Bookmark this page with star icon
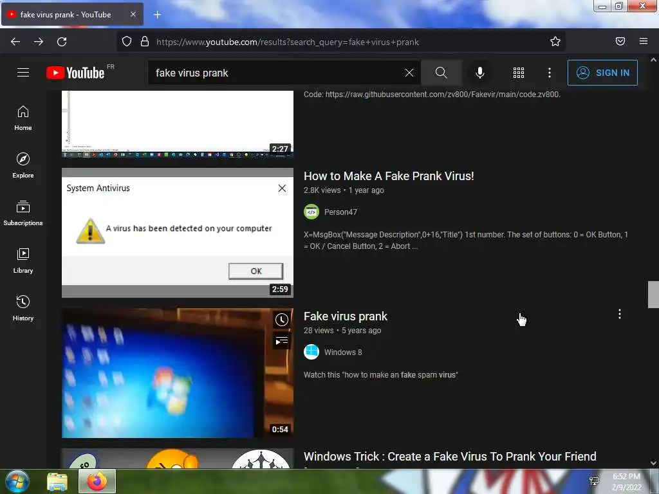659x494 pixels. (555, 41)
